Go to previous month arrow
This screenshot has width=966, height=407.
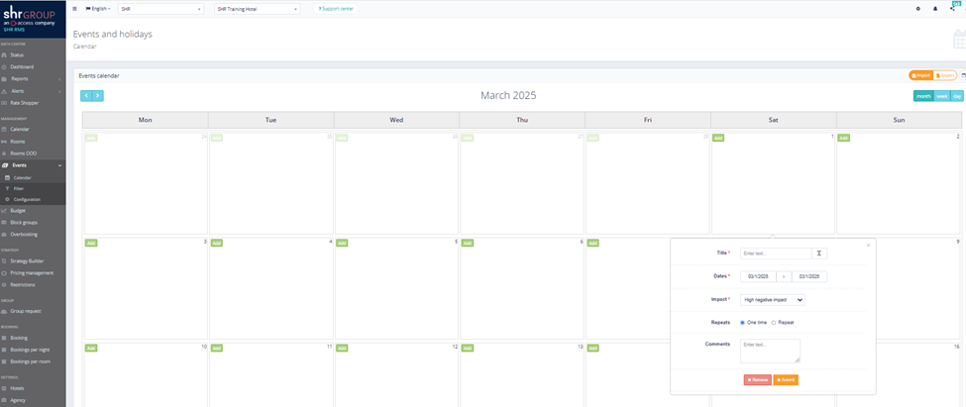(x=86, y=95)
